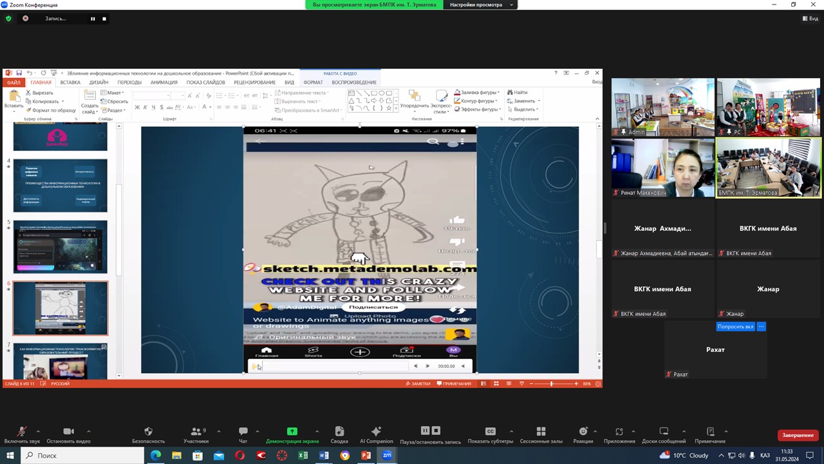The image size is (824, 464).
Task: Open PowerPoint from the Windows taskbar
Action: pyautogui.click(x=366, y=456)
